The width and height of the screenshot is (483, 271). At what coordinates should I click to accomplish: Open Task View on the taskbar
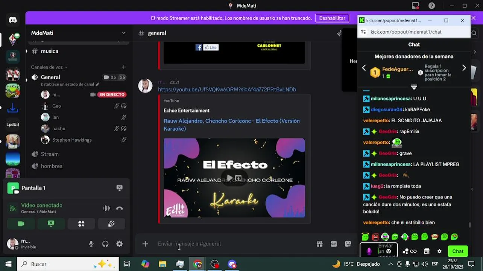(x=127, y=264)
